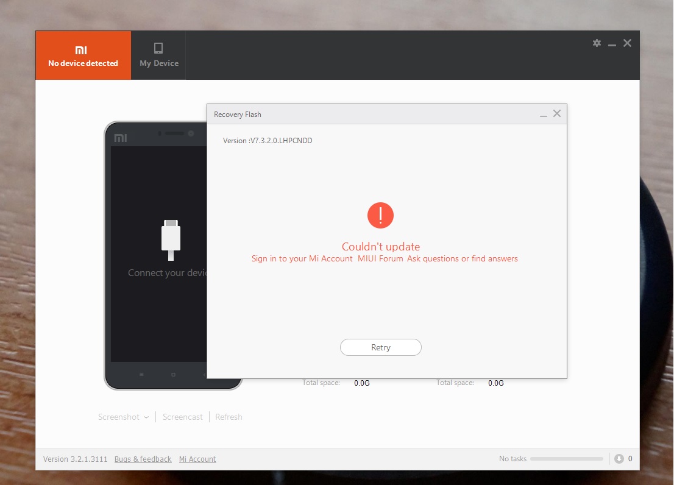Open the Bugs & feedback link
Viewport: 674px width, 485px height.
[x=143, y=459]
